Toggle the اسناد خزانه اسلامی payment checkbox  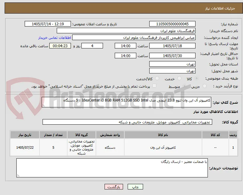pyautogui.click(x=154, y=86)
